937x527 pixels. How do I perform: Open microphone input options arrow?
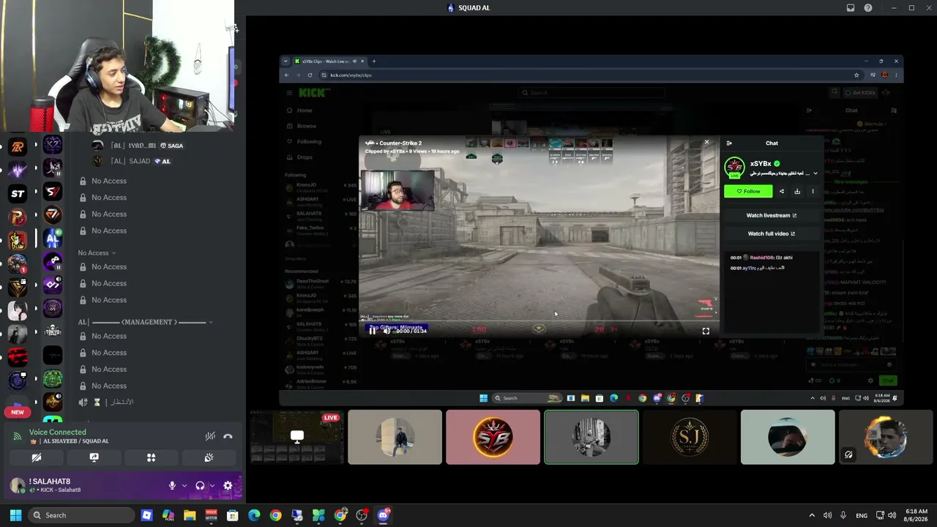pos(184,485)
